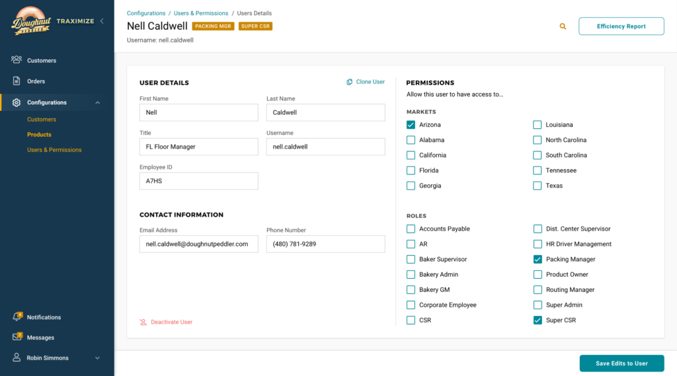Click the Clone User copy icon
Screen dimensions: 677x376
(350, 82)
